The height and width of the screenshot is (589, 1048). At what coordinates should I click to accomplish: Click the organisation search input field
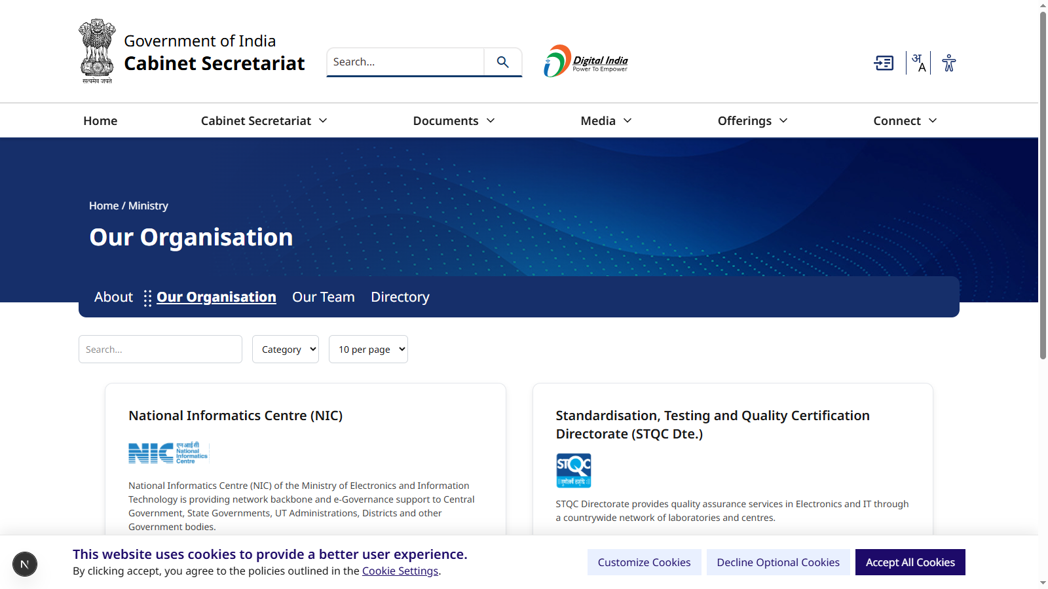point(160,349)
